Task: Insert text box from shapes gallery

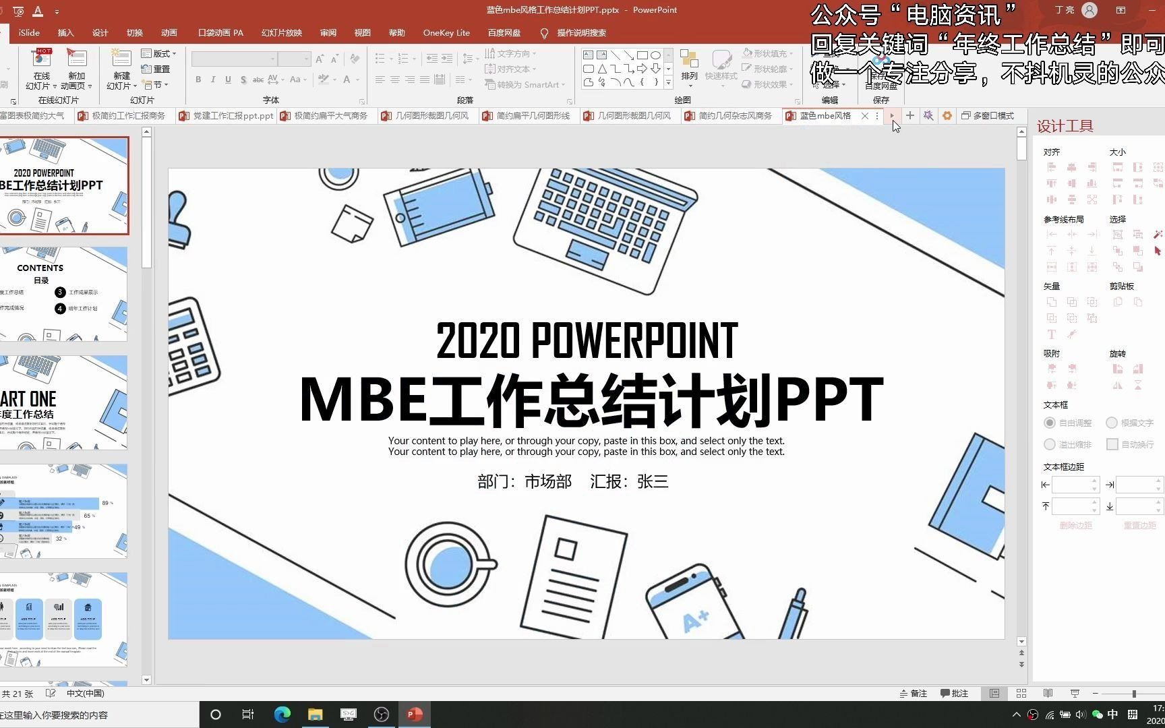Action: click(589, 55)
